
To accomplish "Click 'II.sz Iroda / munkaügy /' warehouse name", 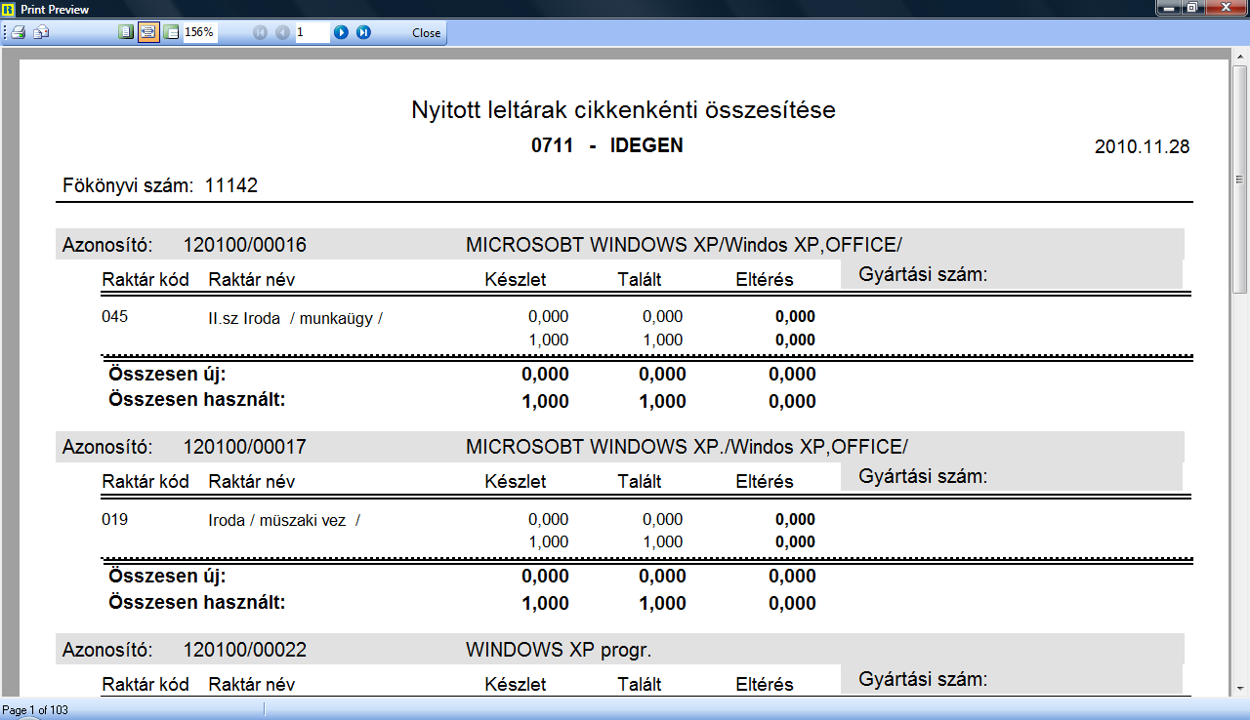I will click(x=295, y=318).
